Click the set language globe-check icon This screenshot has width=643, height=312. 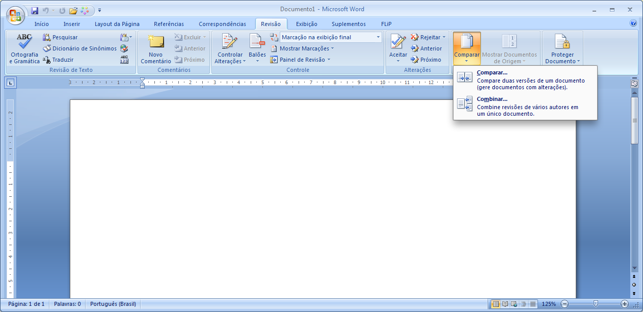tap(124, 48)
